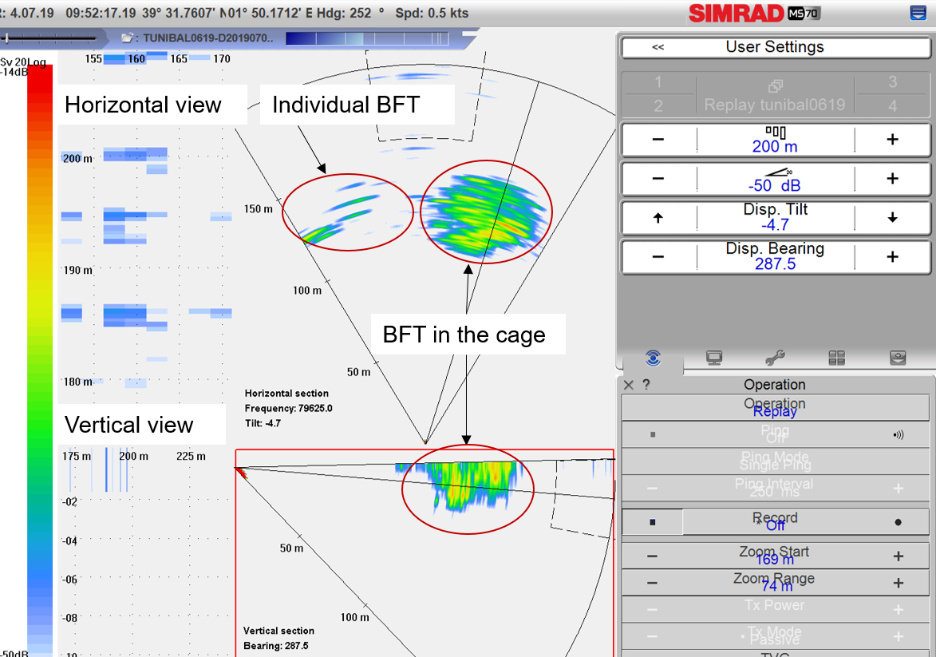Open the Operation menu tab icon

653,358
